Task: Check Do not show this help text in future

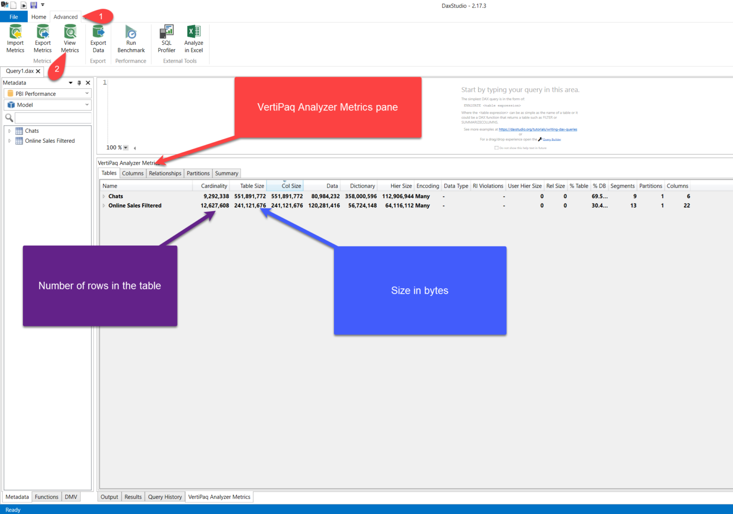Action: 497,148
